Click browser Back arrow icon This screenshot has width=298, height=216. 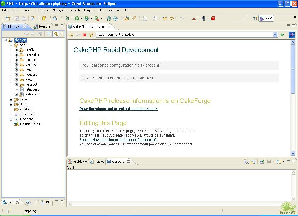(x=71, y=35)
